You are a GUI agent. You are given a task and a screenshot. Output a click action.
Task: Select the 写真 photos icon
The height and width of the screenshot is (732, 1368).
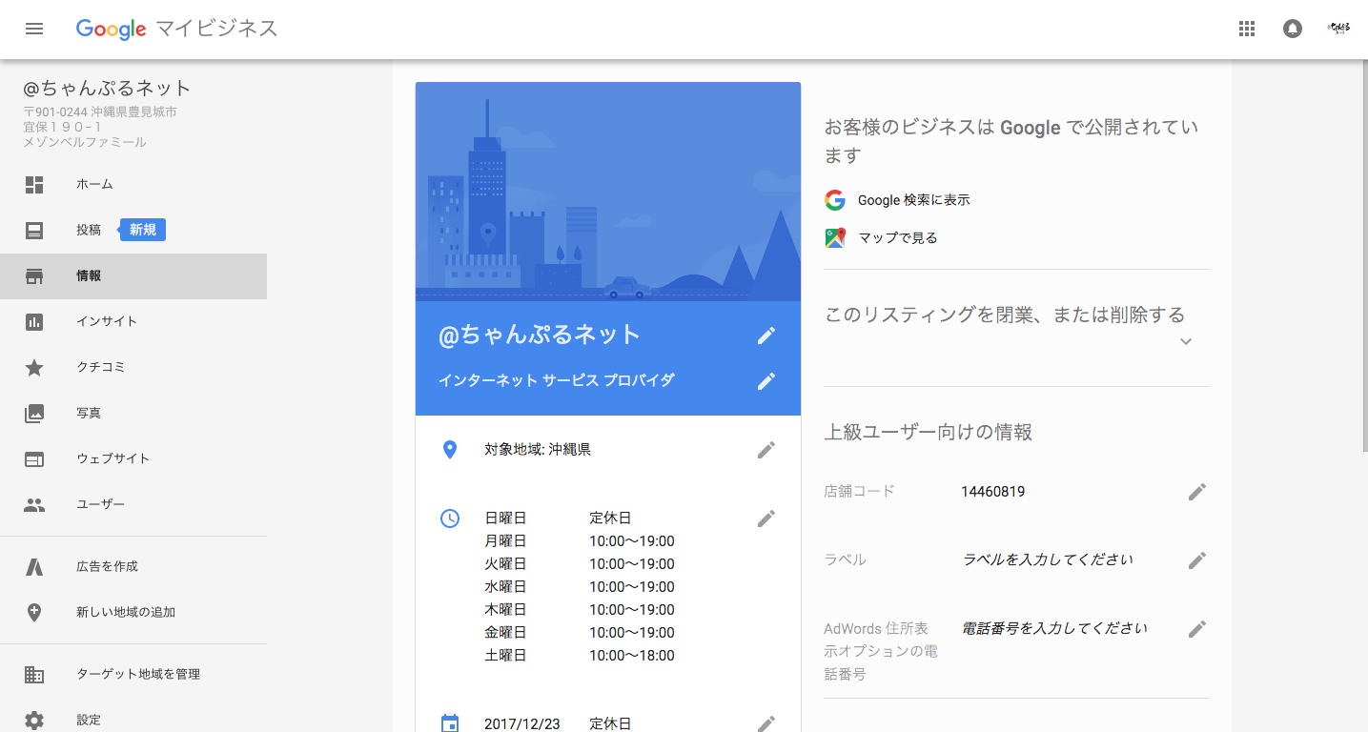[x=34, y=413]
